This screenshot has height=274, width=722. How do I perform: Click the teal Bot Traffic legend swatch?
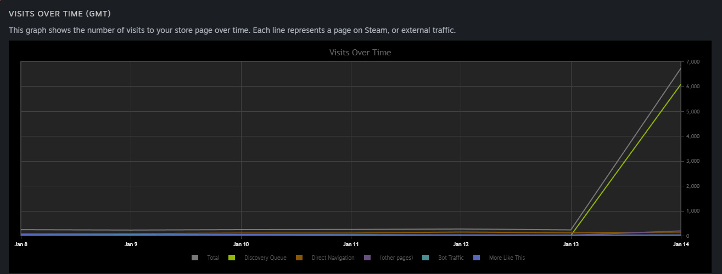coord(426,258)
